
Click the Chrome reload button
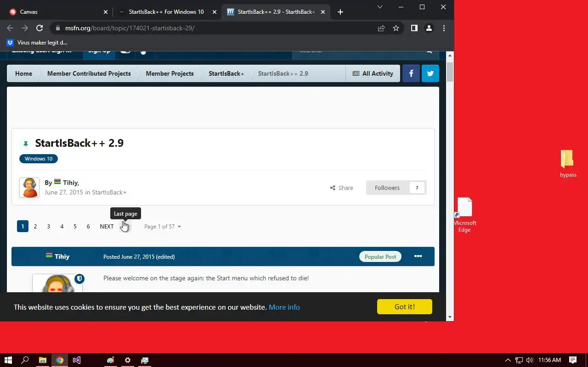coord(40,28)
